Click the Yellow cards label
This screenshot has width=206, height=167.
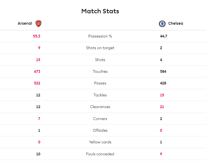click(x=100, y=142)
